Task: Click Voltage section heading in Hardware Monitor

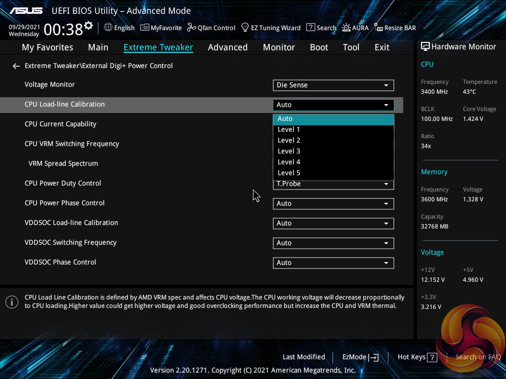Action: tap(432, 252)
